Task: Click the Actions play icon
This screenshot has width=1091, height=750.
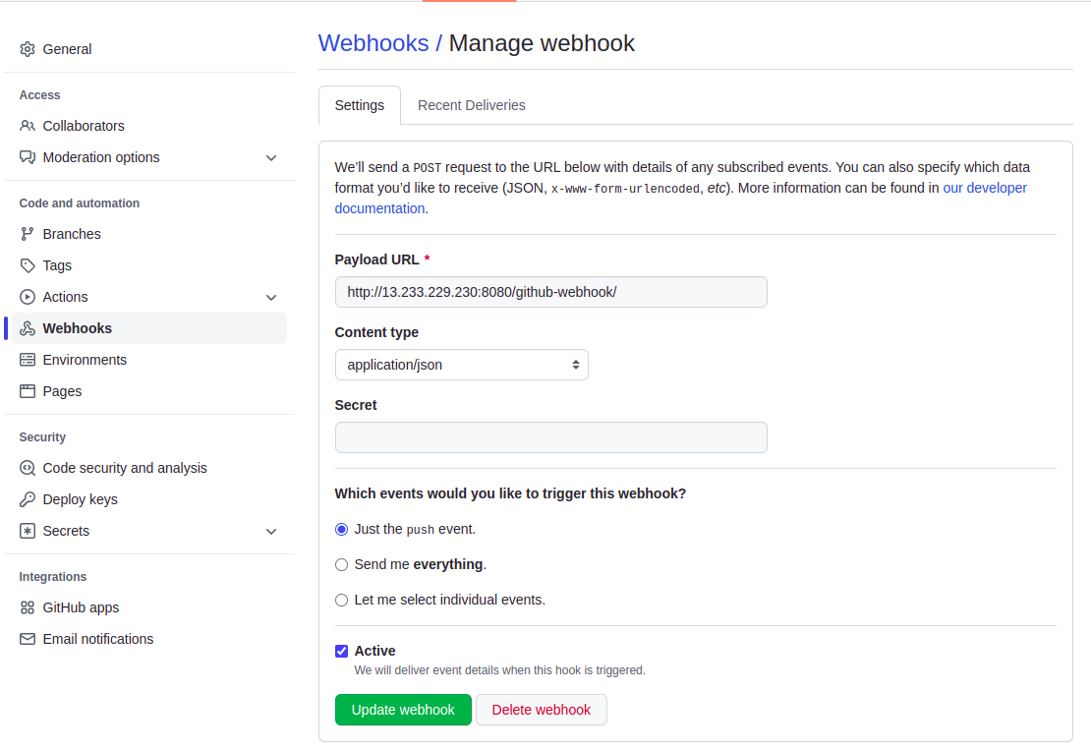Action: click(28, 297)
